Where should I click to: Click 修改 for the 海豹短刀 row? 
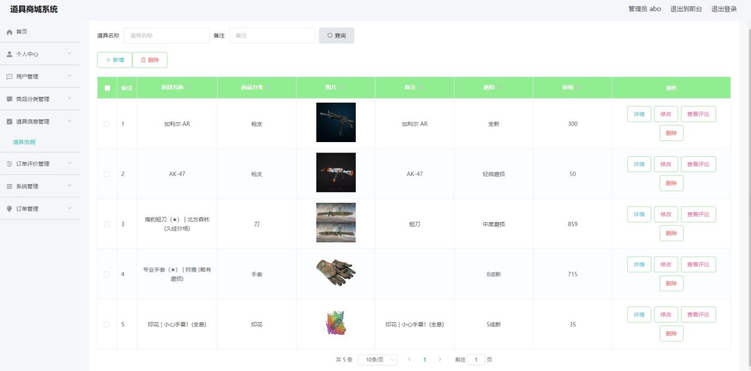666,215
